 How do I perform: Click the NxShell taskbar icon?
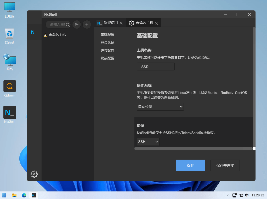34,195
